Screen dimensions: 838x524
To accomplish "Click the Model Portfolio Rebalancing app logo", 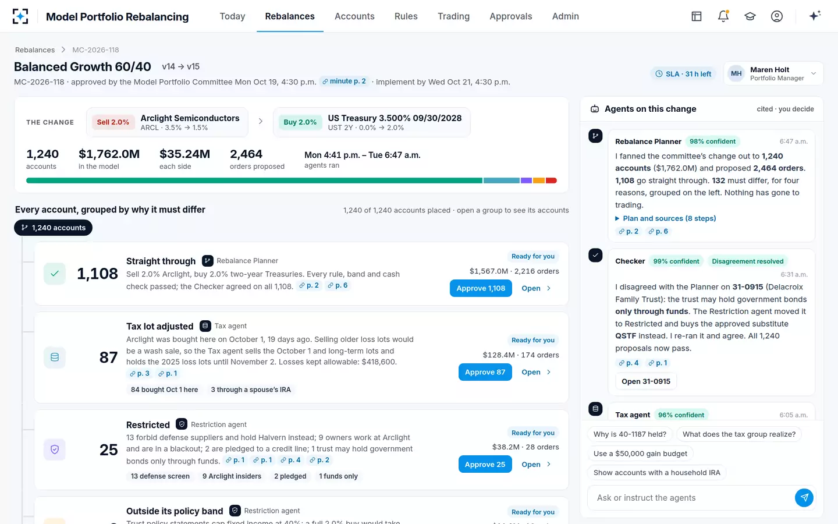I will point(20,16).
